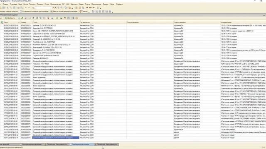The height and width of the screenshot is (149, 266).
Task: Click the pencil Edit icon in list toolbar
Action: click(x=22, y=18)
